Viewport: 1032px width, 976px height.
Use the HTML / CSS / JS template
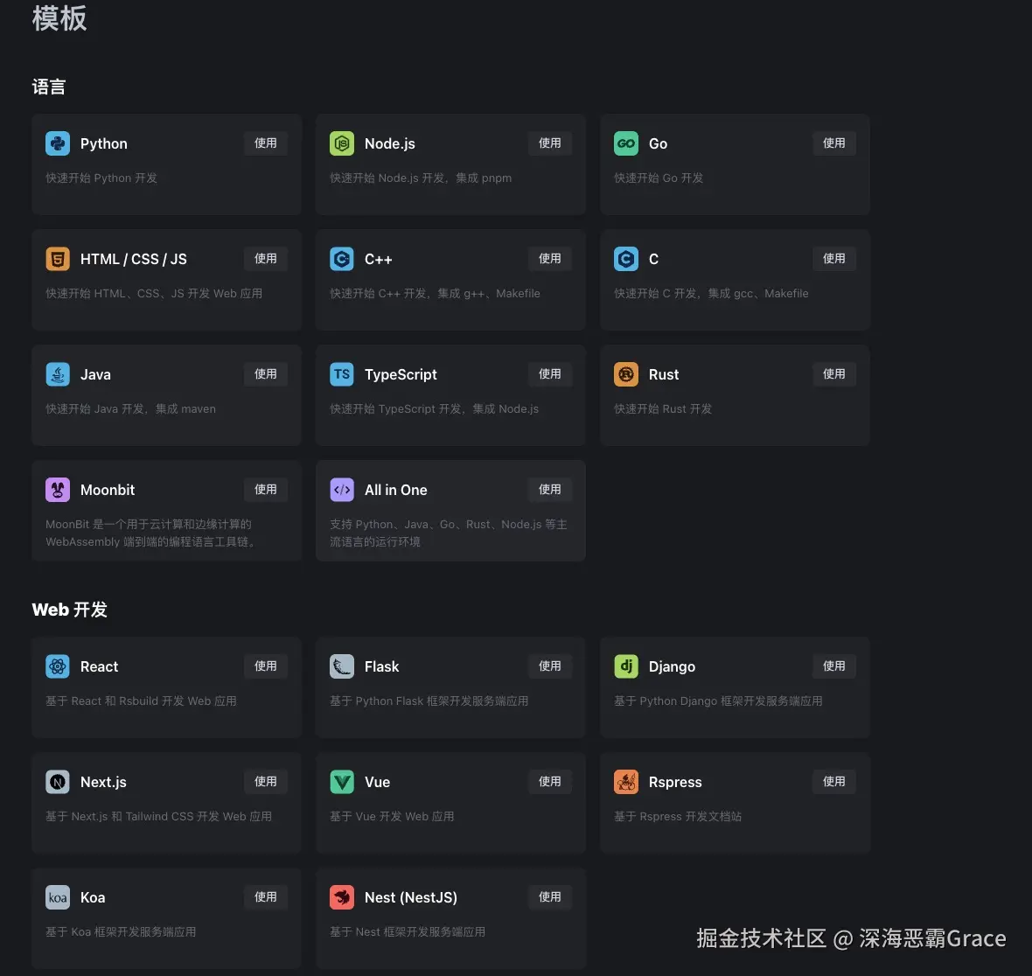(x=266, y=259)
